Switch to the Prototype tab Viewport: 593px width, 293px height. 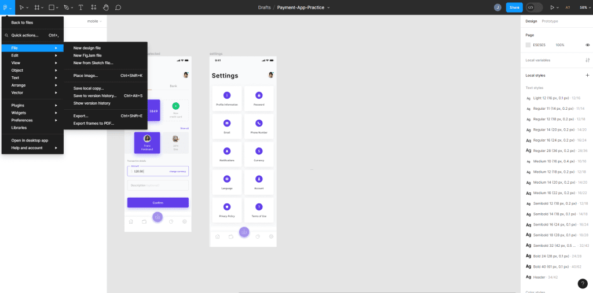click(x=550, y=21)
